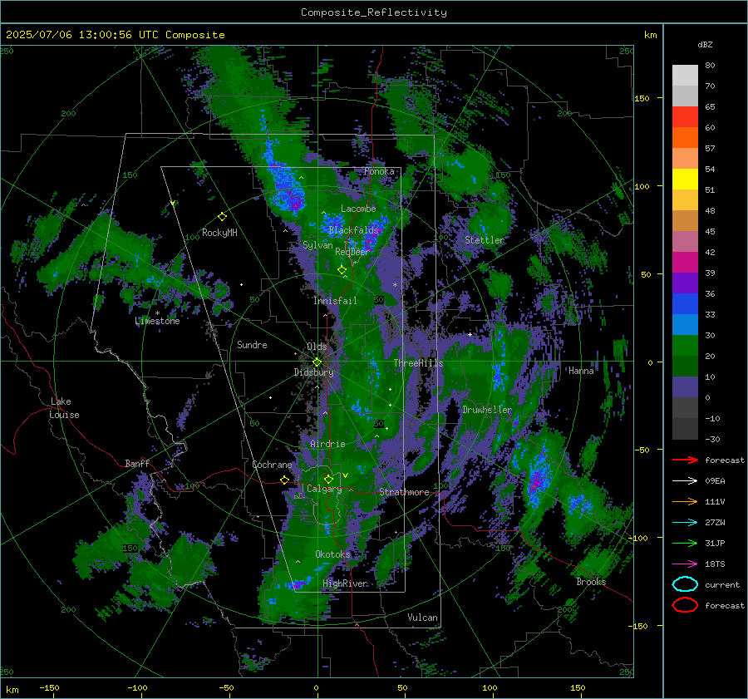748x699 pixels.
Task: Click the cyan current ellipse legend icon
Action: pos(685,584)
